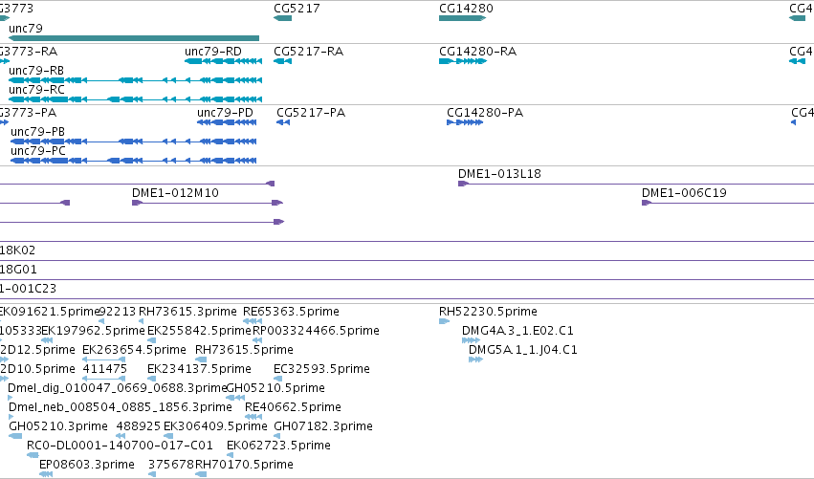The image size is (814, 479).
Task: Click the Dmel_dig_010047_0669_0688.3prime label
Action: pyautogui.click(x=118, y=388)
